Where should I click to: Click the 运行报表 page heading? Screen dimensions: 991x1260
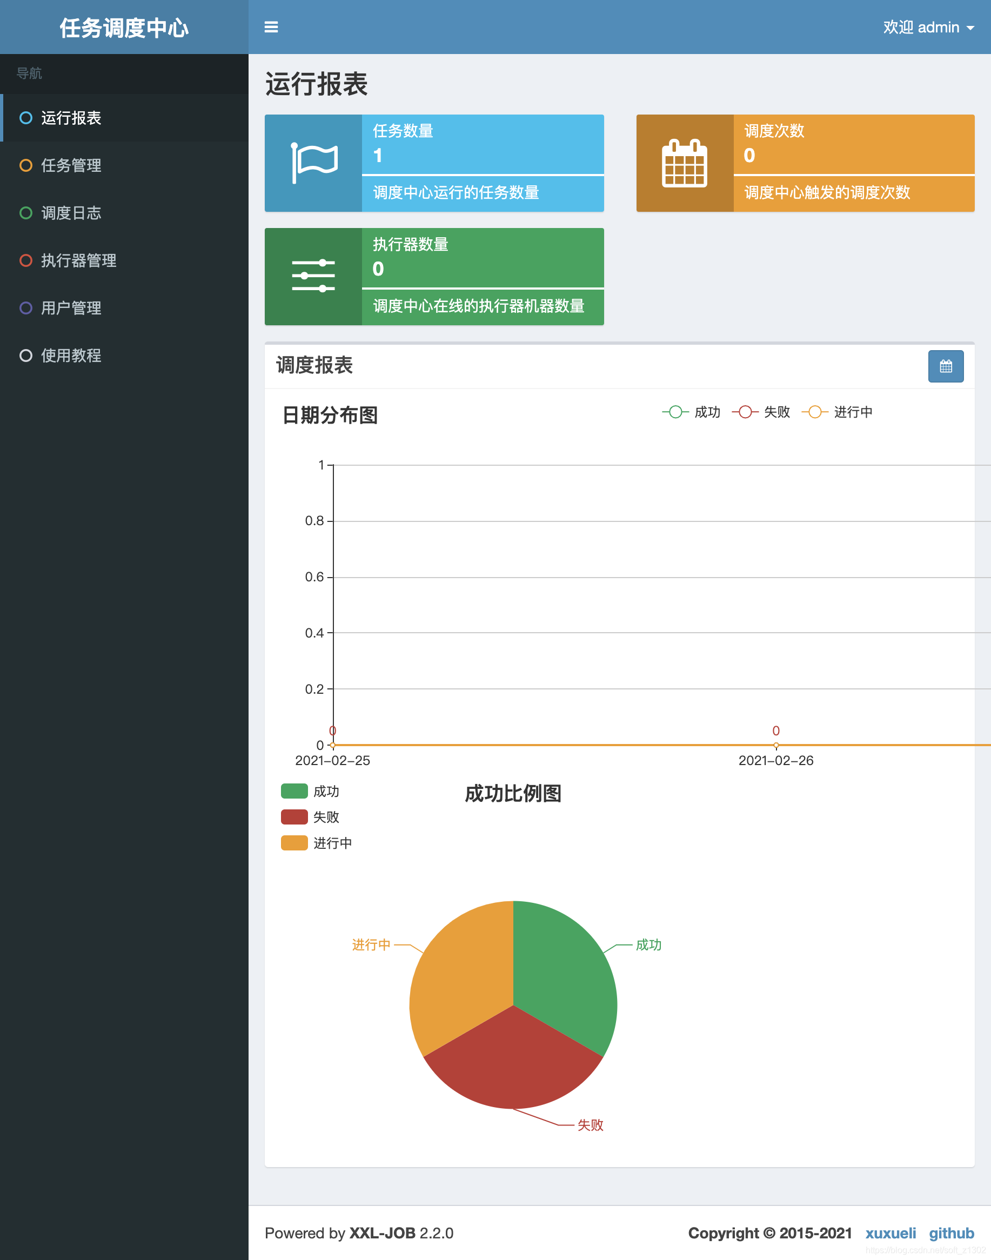coord(316,84)
